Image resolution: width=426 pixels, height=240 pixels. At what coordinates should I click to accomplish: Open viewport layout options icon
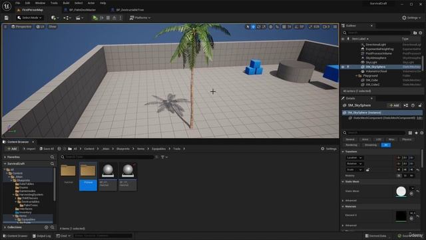[335, 27]
